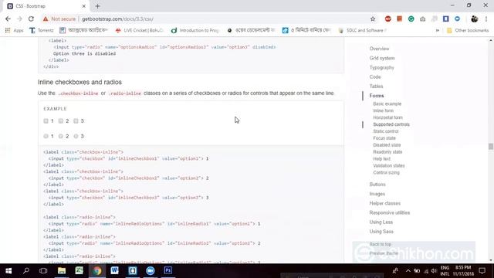This screenshot has width=494, height=278.
Task: Select inline radio 2 in the example
Action: click(61, 136)
